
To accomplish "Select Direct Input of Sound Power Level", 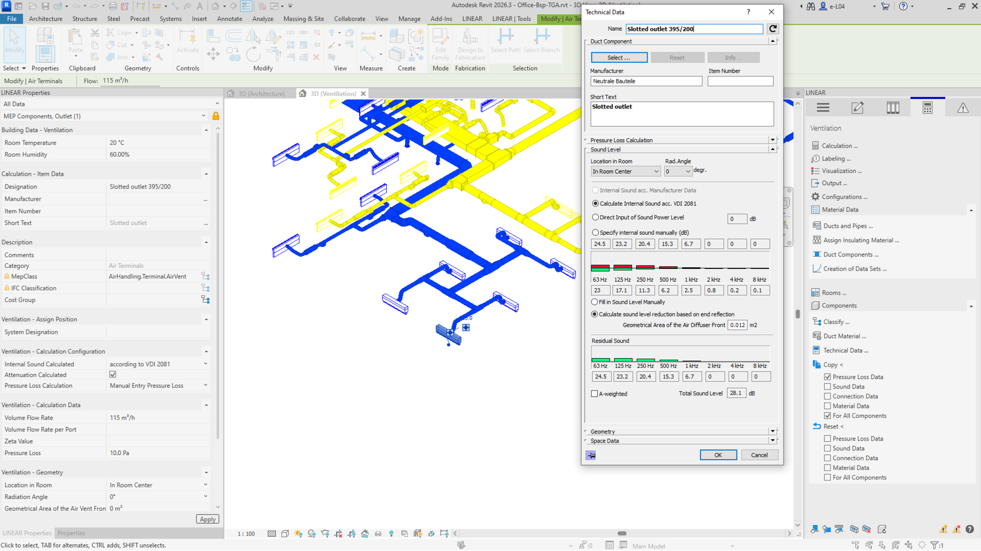I will 595,218.
